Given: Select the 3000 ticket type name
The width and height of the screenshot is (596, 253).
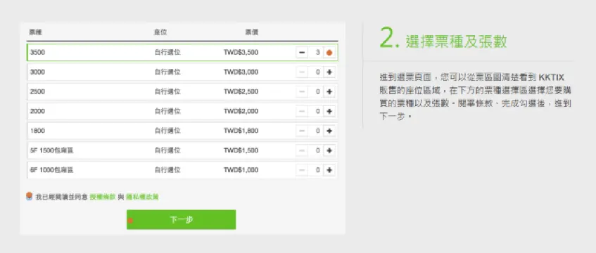Looking at the screenshot, I should (37, 72).
